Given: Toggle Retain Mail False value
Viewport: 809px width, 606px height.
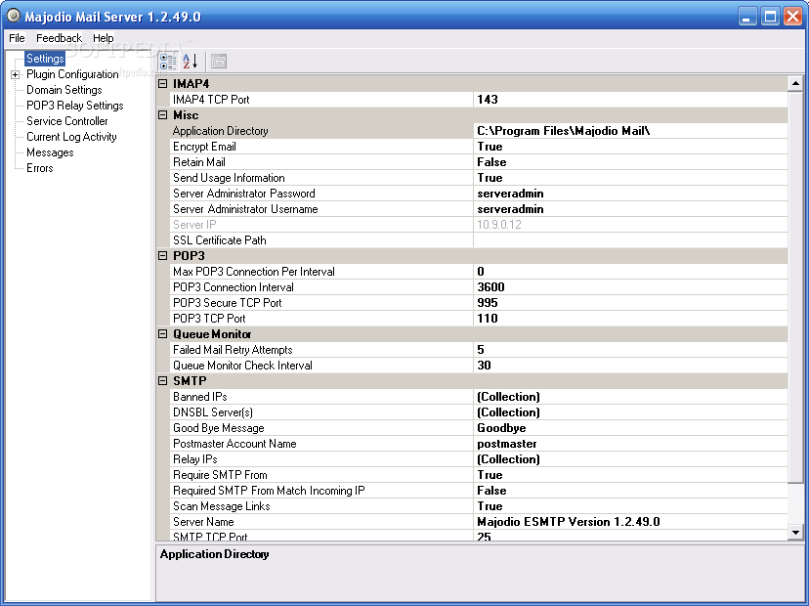Looking at the screenshot, I should (x=630, y=162).
